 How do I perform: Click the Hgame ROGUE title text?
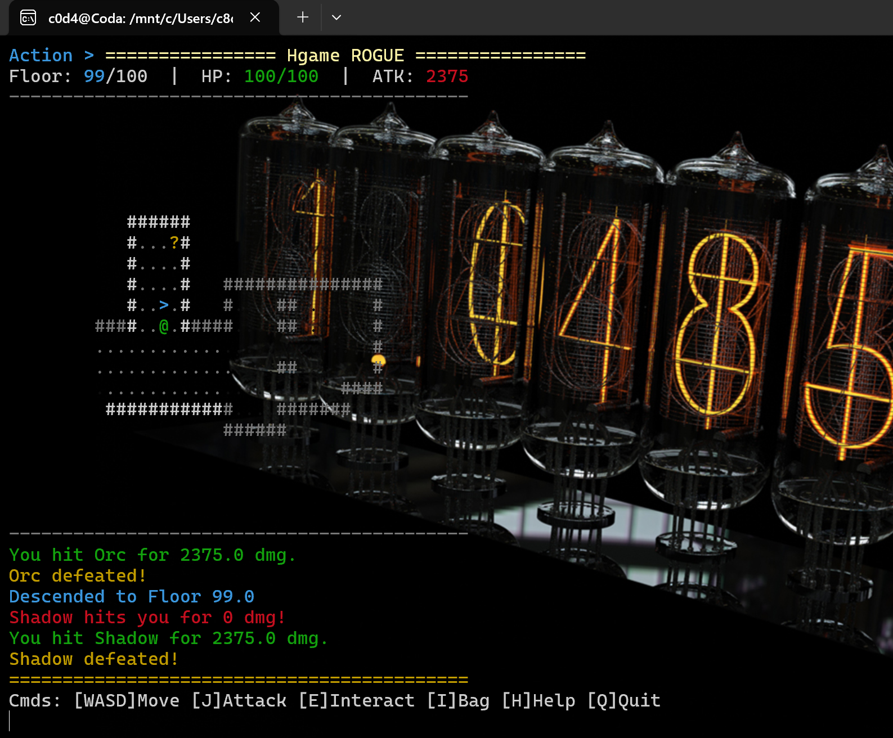pos(345,56)
